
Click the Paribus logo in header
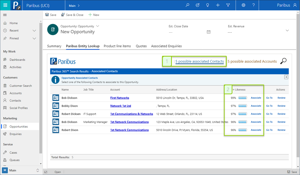pyautogui.click(x=16, y=5)
